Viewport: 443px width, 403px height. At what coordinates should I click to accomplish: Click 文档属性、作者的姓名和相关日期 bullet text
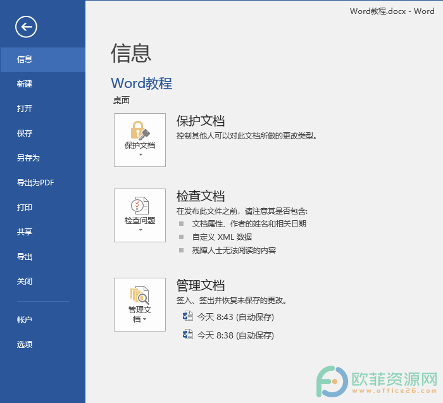(249, 224)
